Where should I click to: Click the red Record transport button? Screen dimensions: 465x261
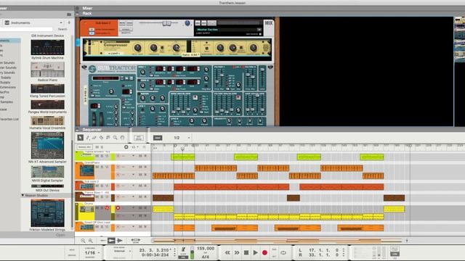pyautogui.click(x=264, y=253)
